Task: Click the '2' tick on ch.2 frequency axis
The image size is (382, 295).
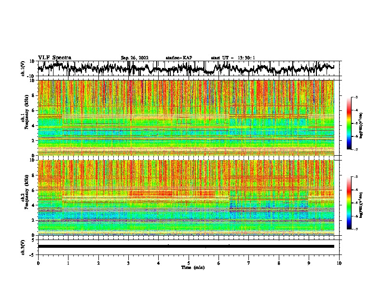Action: coord(34,220)
